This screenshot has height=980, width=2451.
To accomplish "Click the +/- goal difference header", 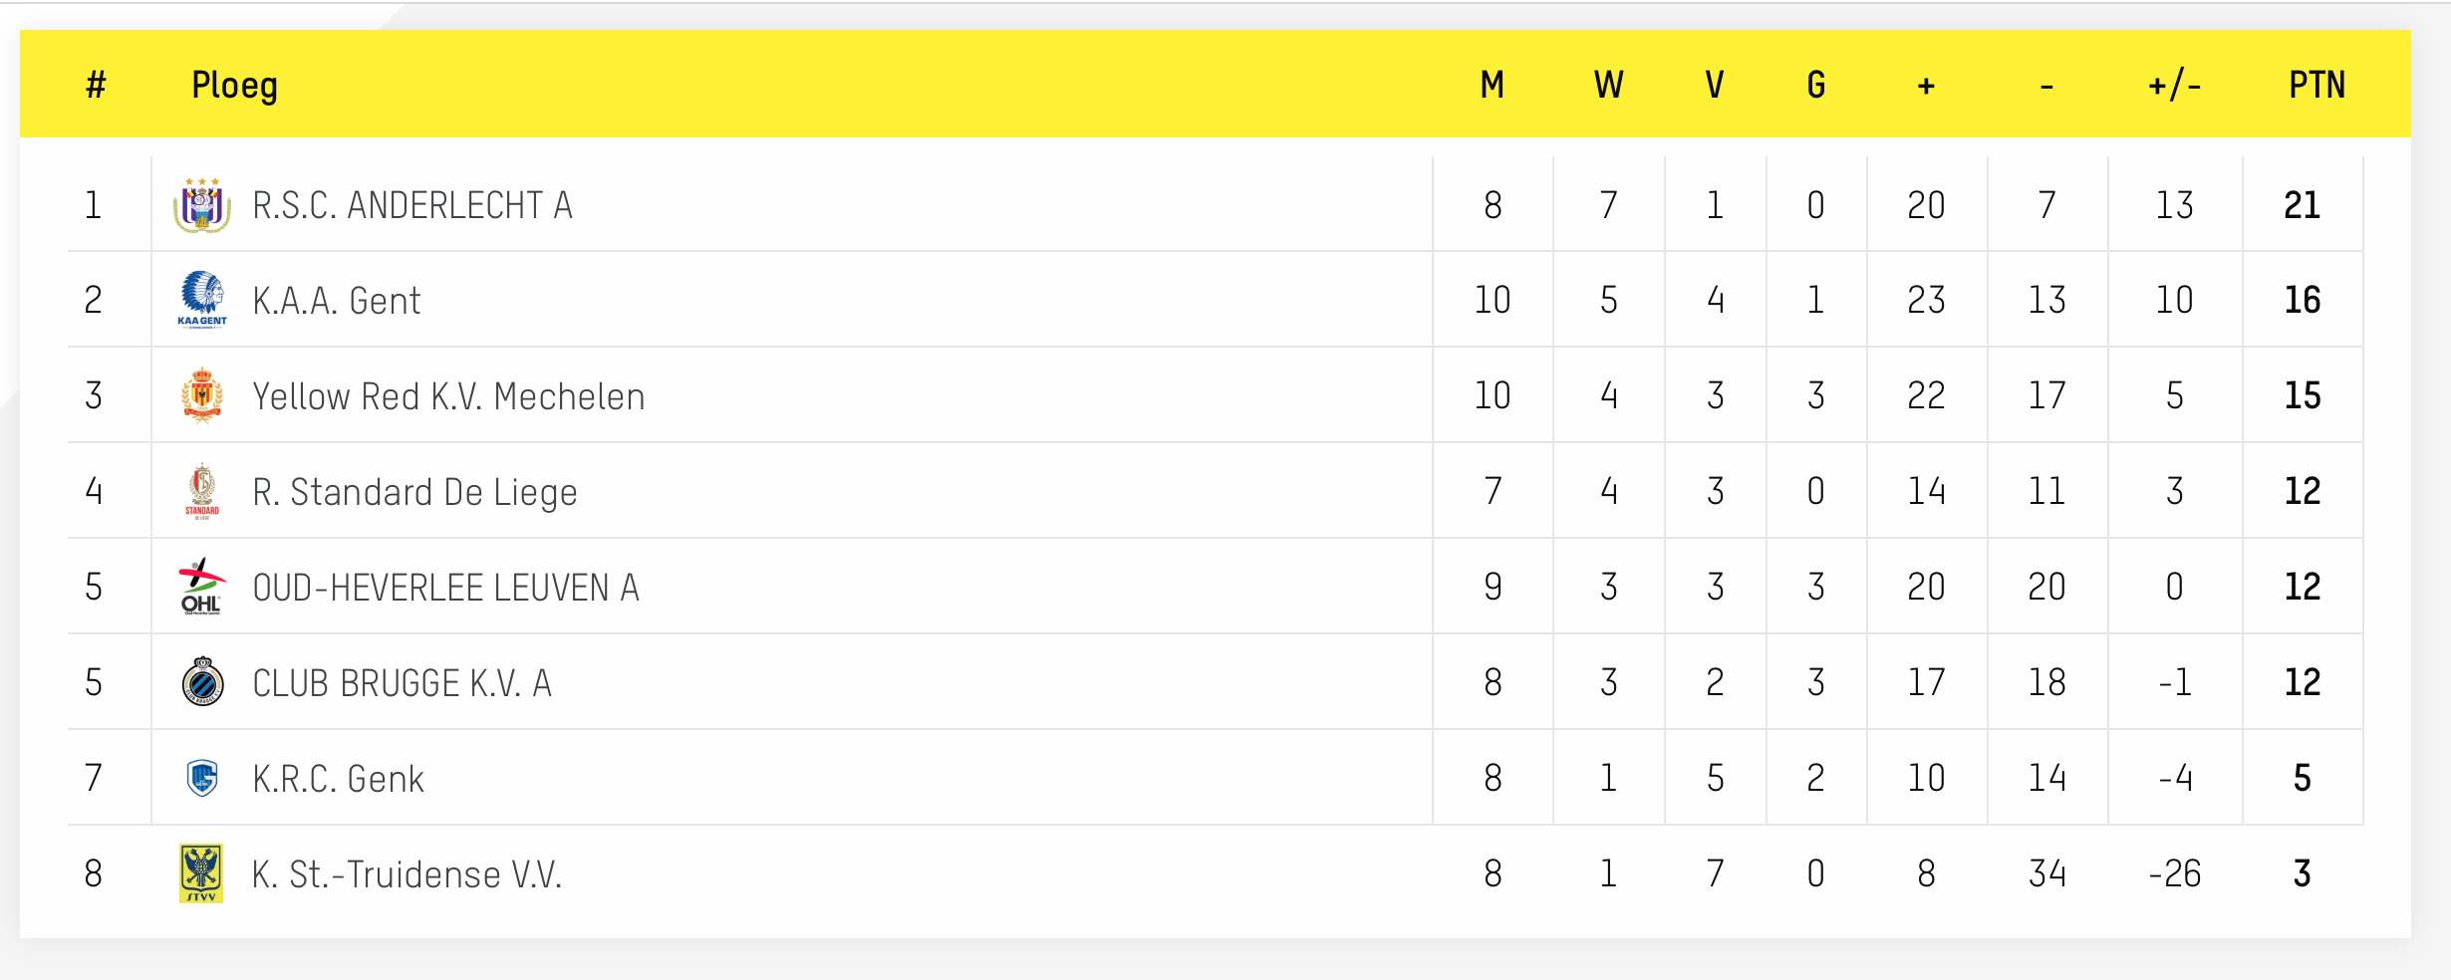I will point(2174,85).
